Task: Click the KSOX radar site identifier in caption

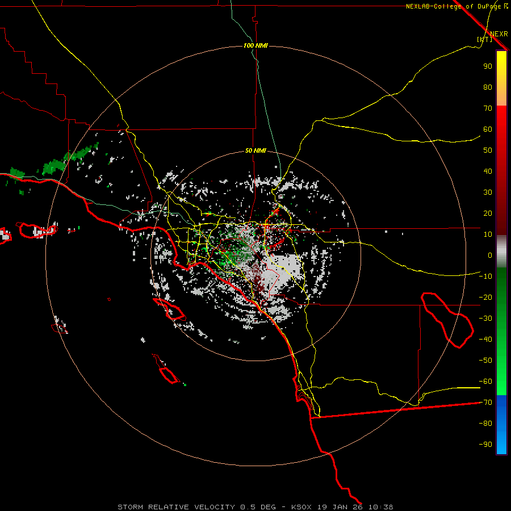Action: coord(301,507)
